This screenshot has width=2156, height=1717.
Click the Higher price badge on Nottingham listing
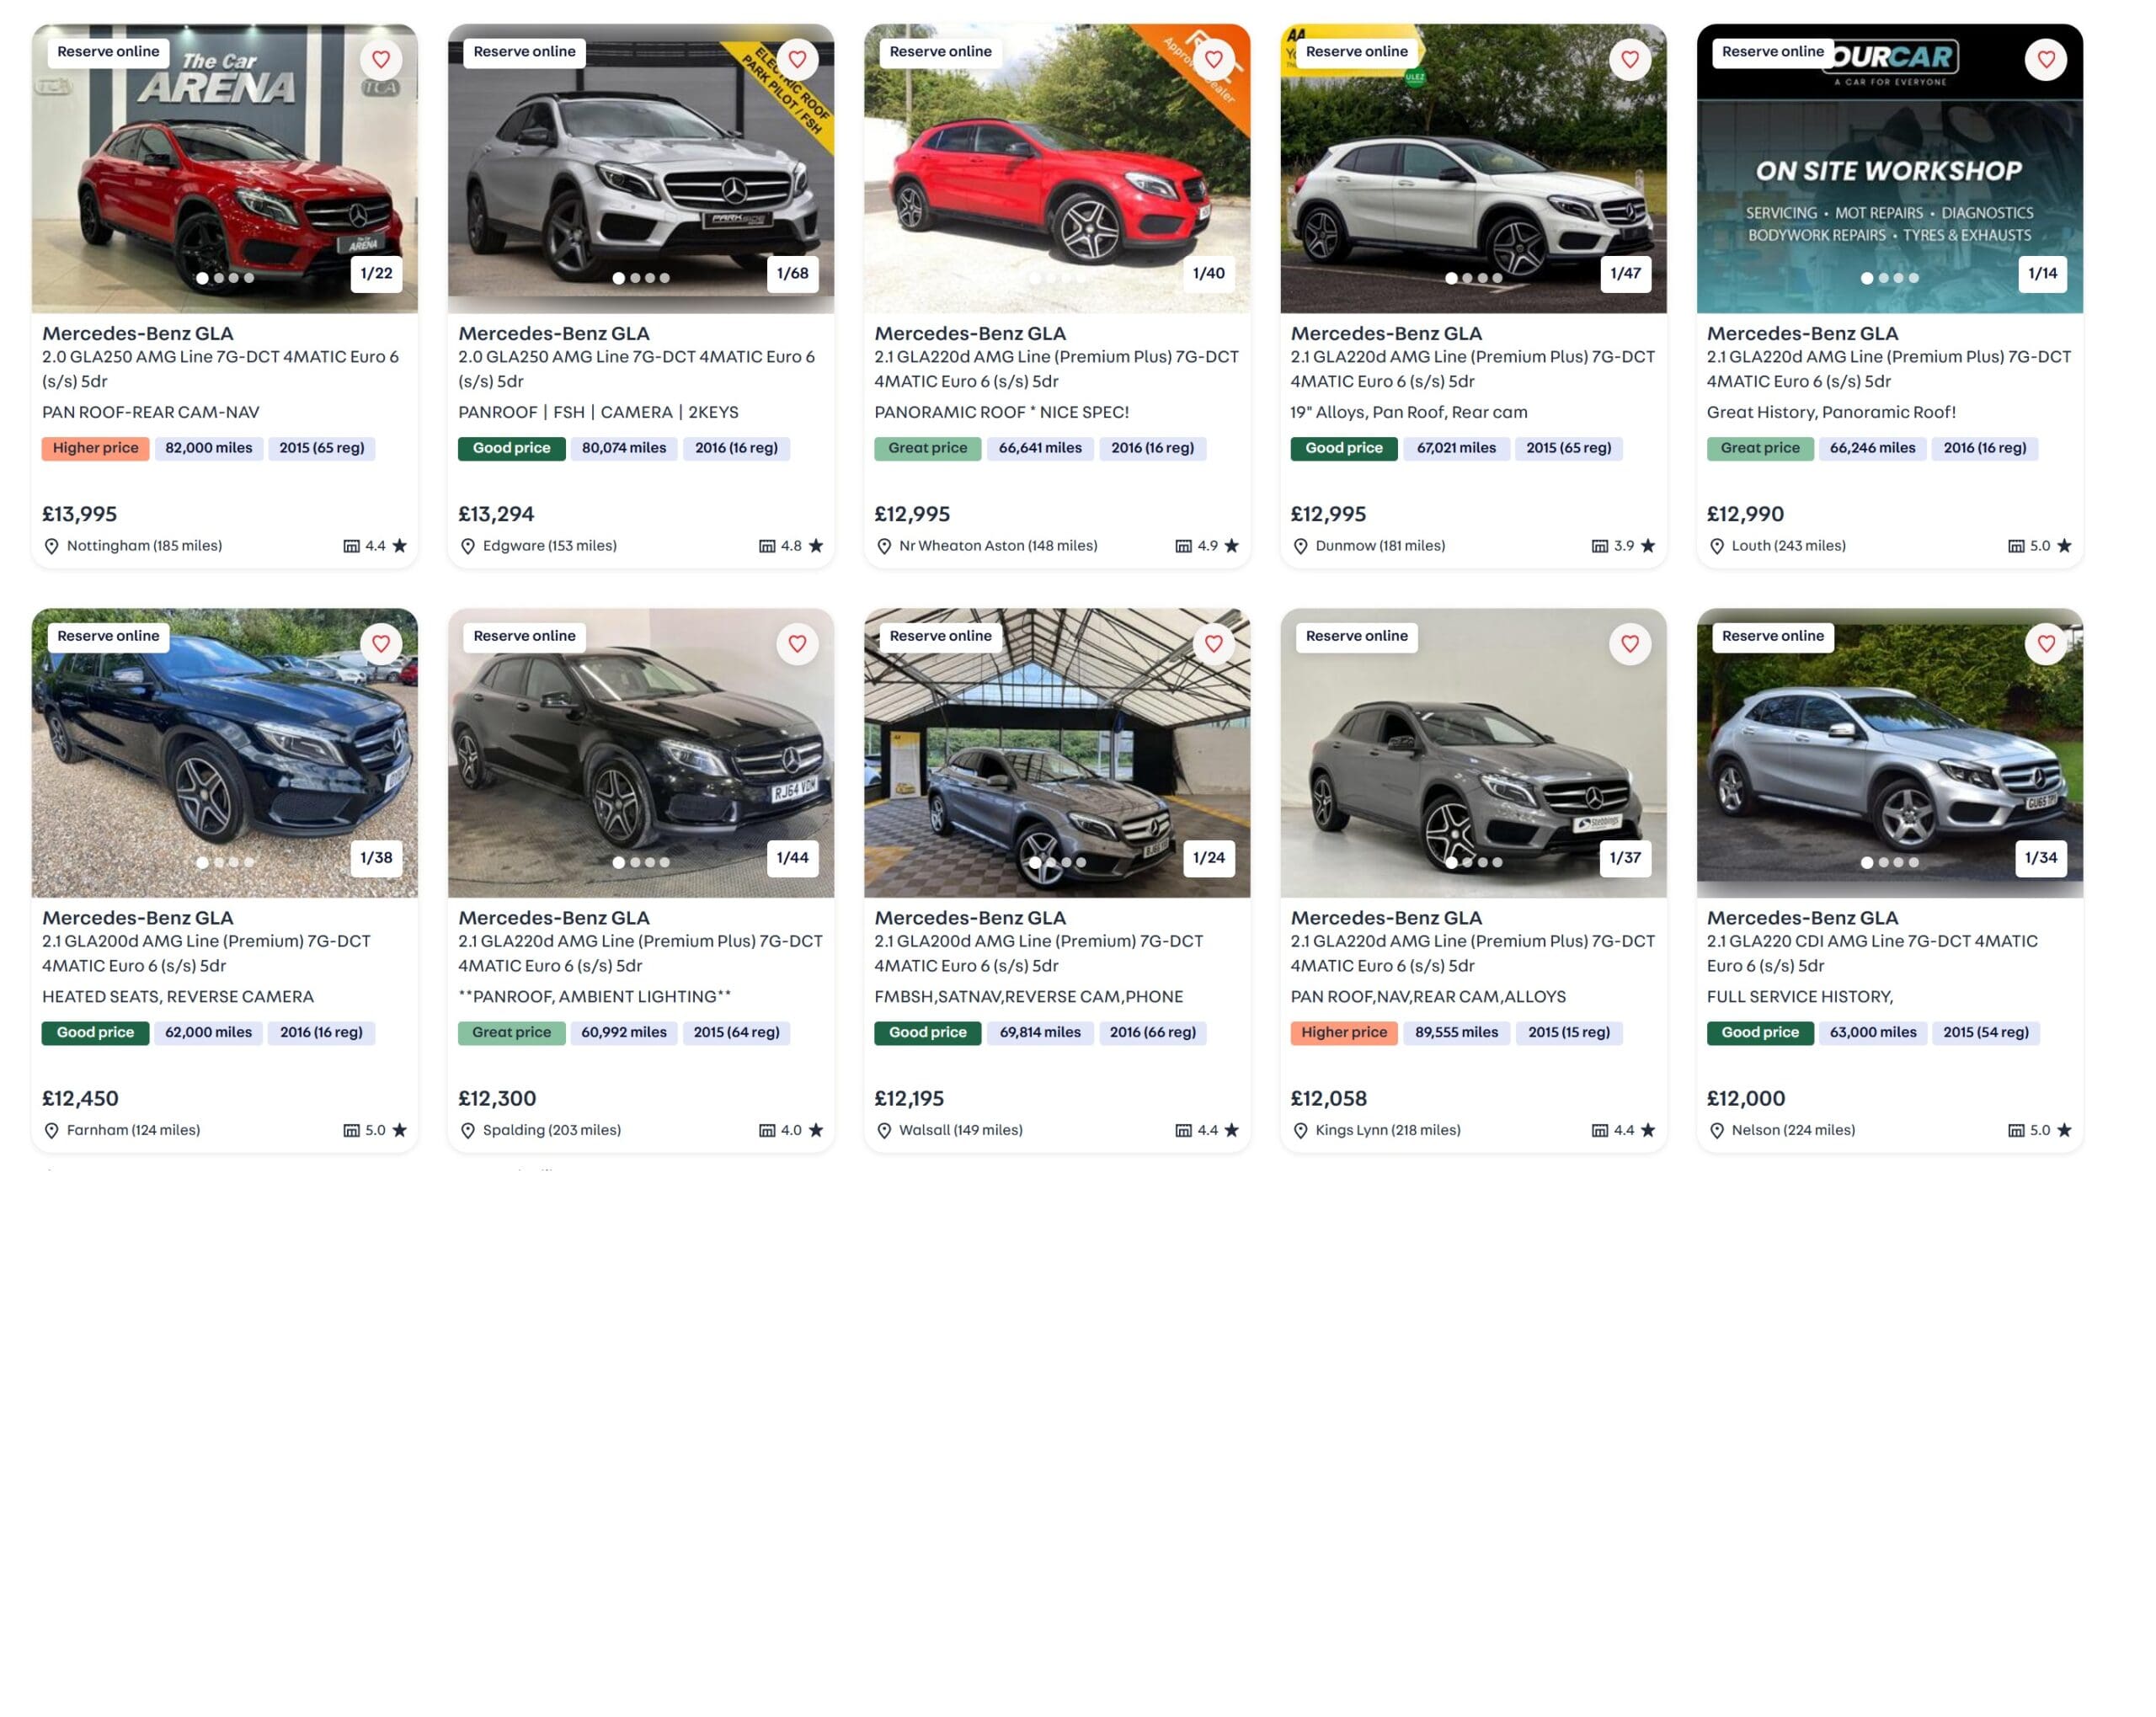(x=95, y=448)
